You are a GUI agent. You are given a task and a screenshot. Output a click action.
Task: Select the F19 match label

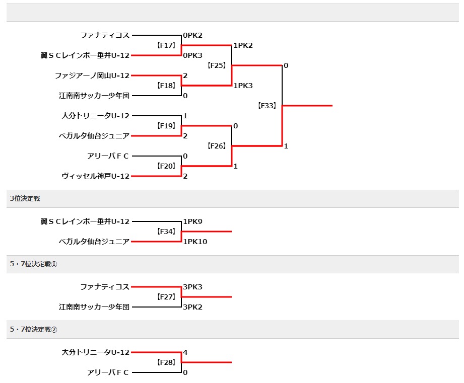click(x=166, y=126)
